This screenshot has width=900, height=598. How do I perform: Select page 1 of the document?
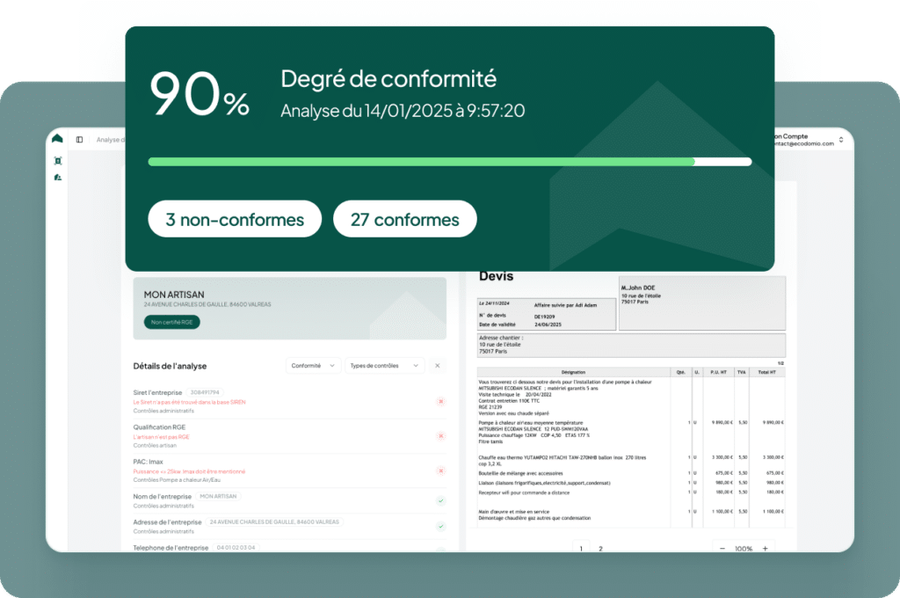(580, 549)
